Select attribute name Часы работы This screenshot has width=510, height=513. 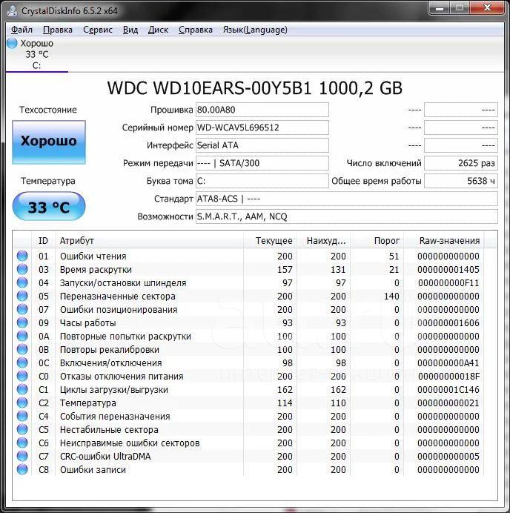point(87,323)
